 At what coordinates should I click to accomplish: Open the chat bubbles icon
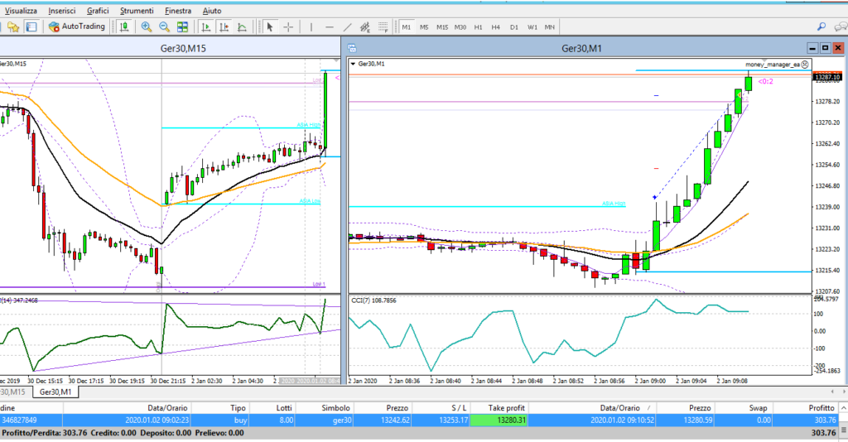pyautogui.click(x=841, y=26)
